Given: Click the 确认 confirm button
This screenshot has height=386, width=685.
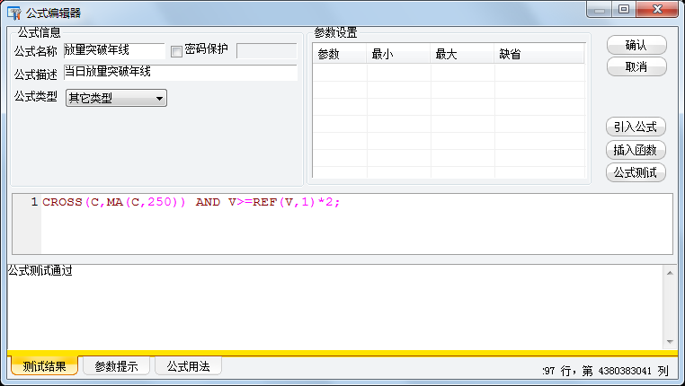Looking at the screenshot, I should [636, 45].
